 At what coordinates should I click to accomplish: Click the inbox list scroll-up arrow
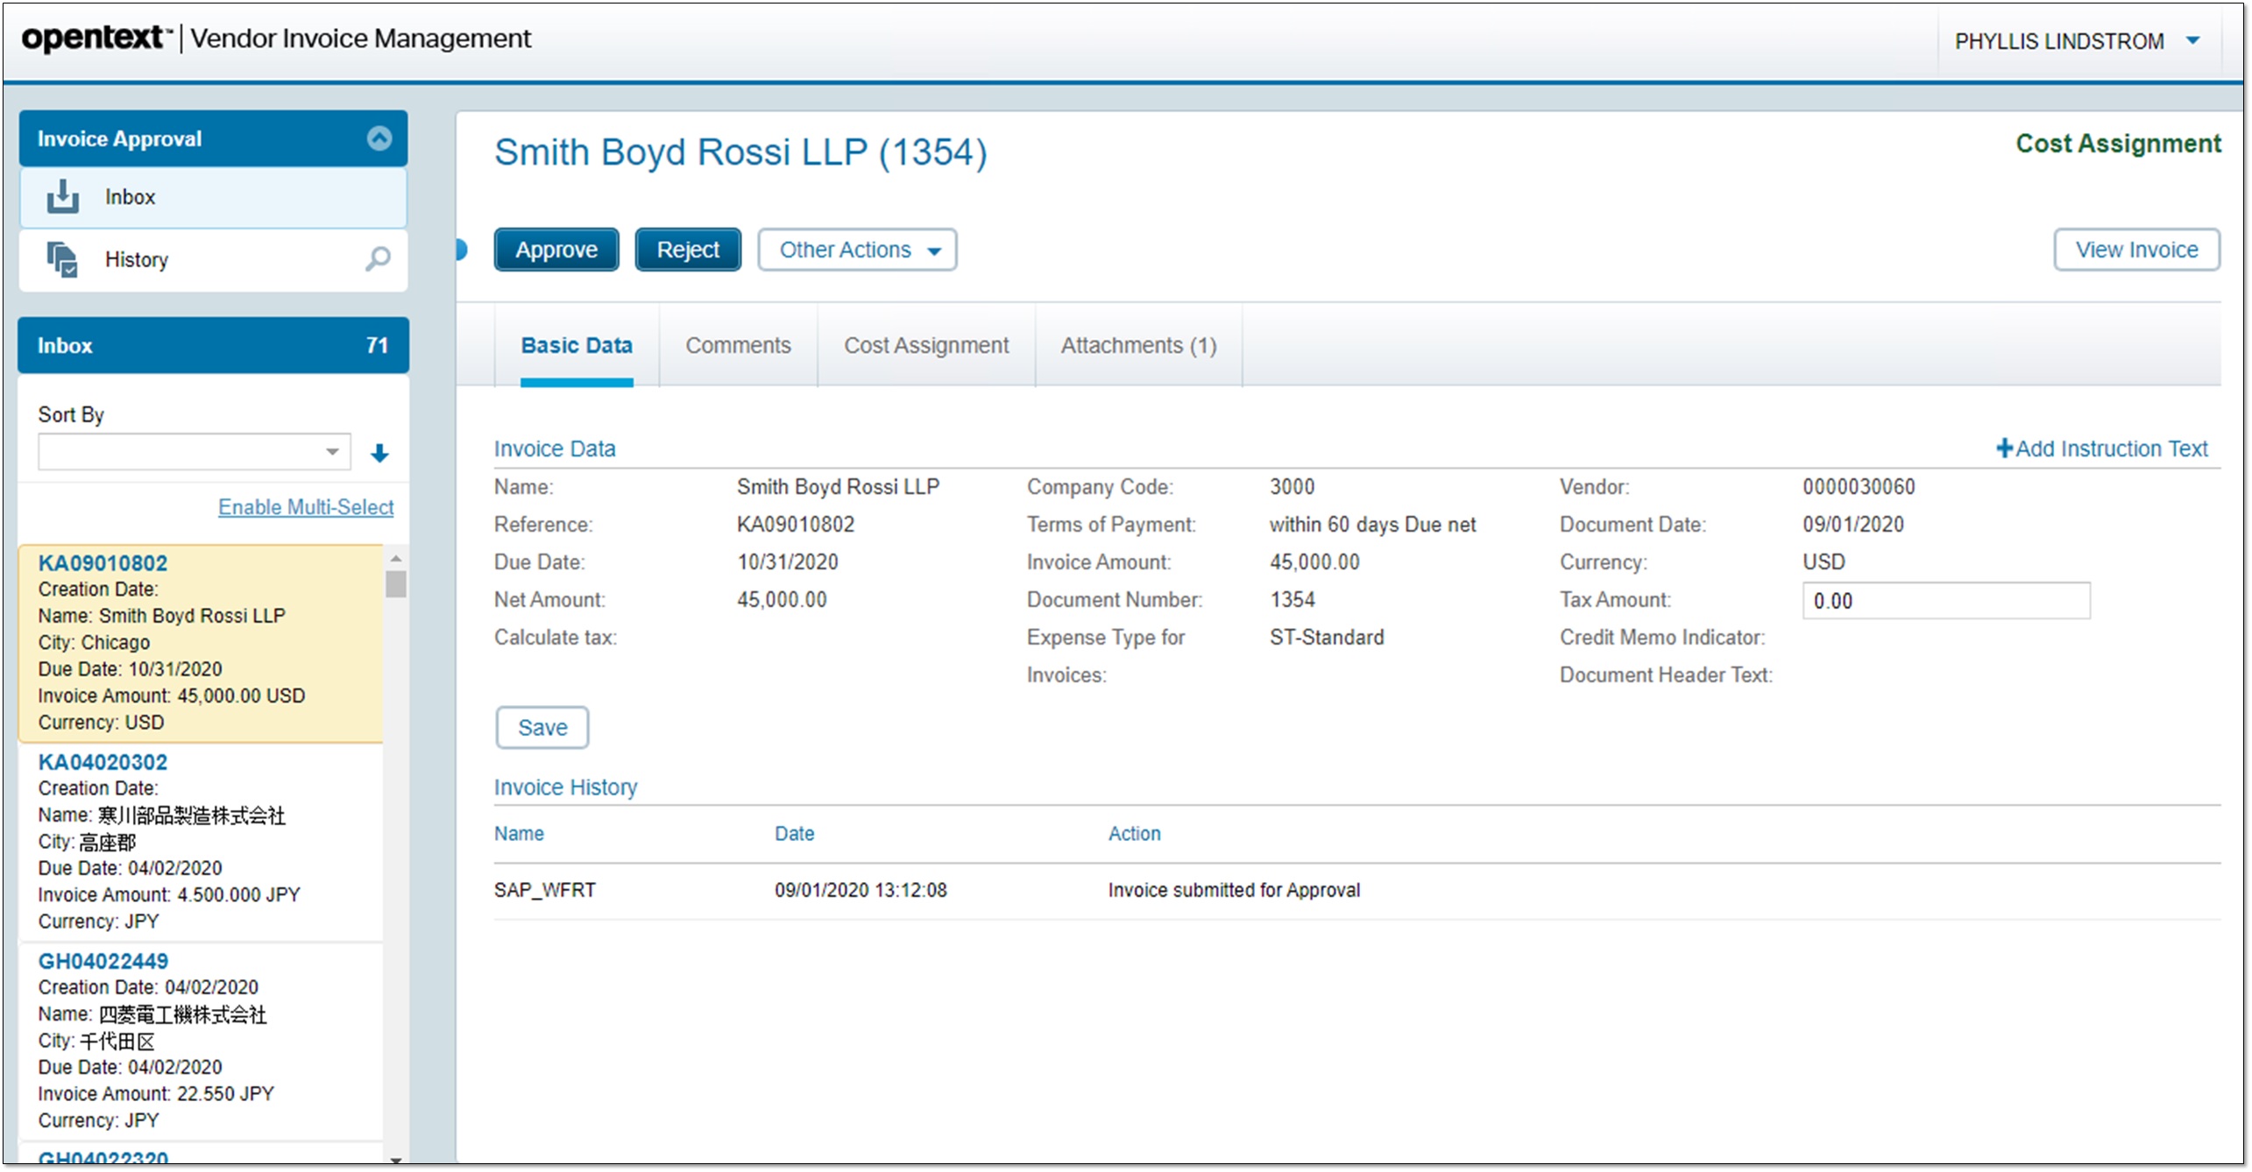396,558
